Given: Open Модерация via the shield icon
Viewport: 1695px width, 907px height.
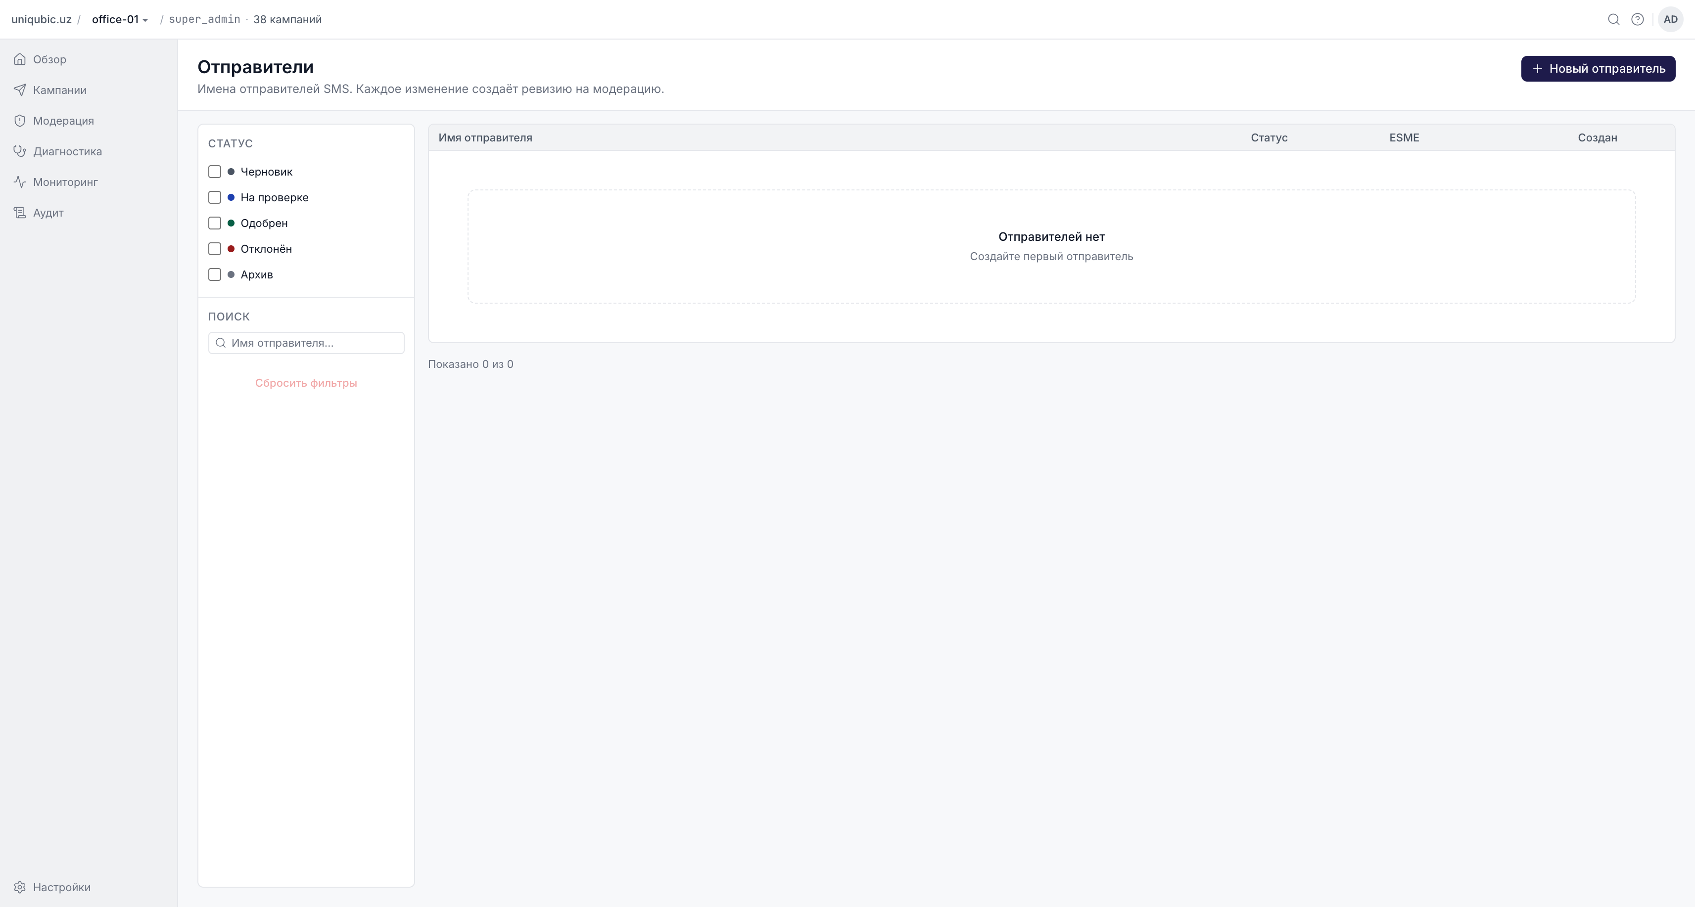Looking at the screenshot, I should coord(20,120).
